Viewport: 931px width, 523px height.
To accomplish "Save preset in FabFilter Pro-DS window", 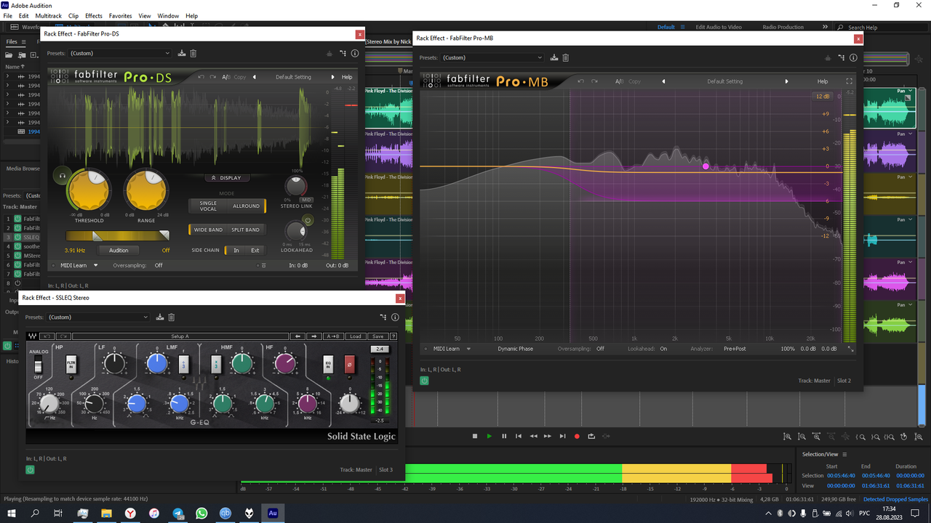I will pos(182,53).
